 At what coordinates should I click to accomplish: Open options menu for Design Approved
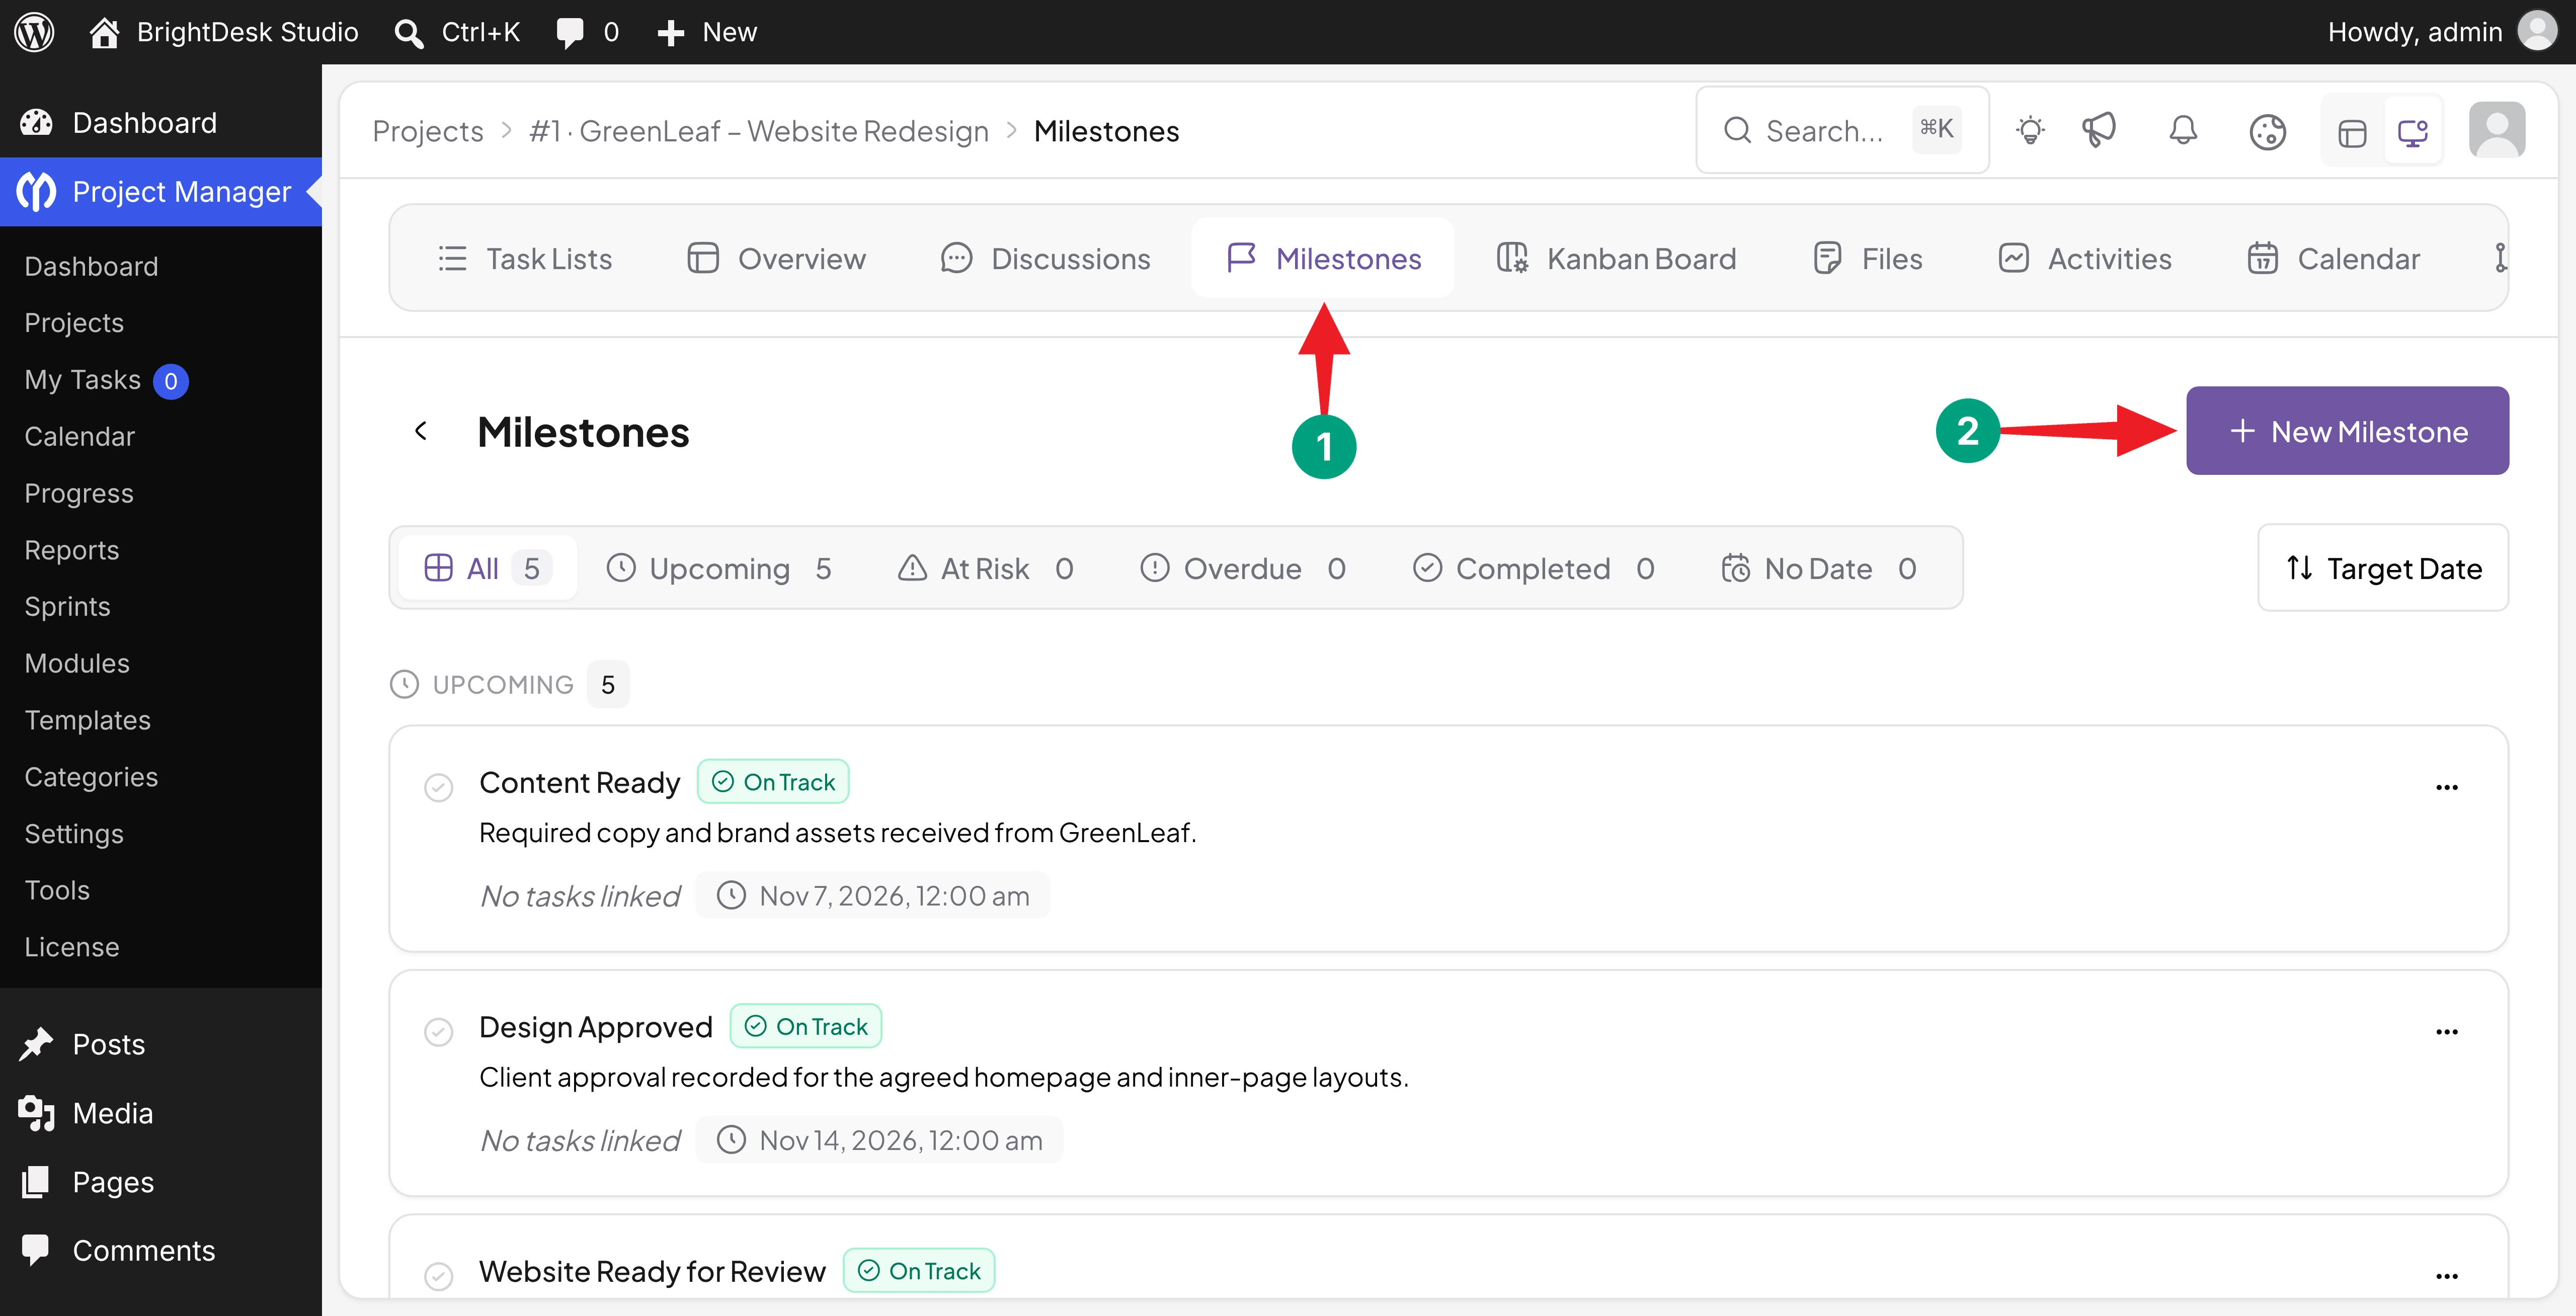[2446, 1031]
